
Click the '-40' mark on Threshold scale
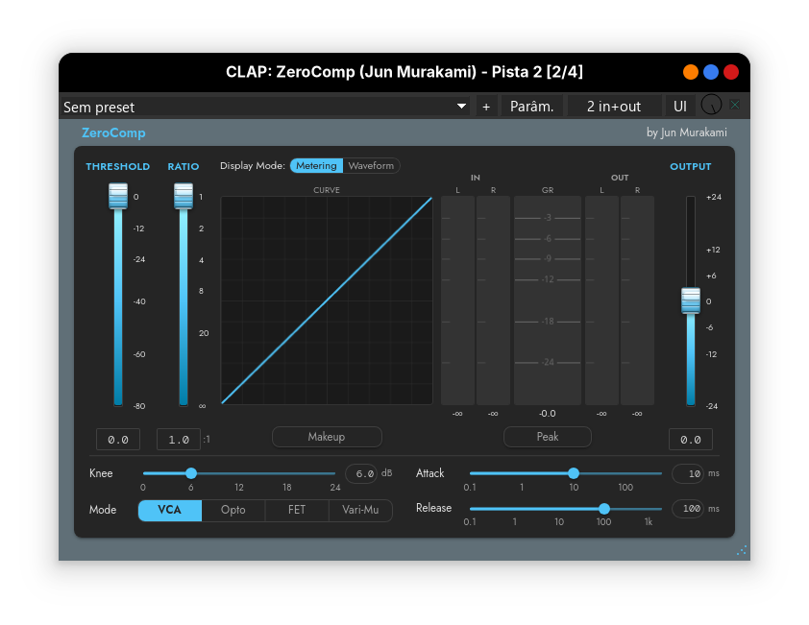[x=139, y=301]
